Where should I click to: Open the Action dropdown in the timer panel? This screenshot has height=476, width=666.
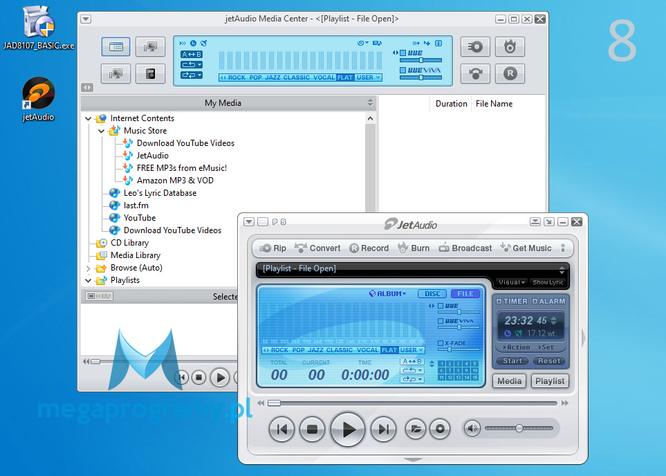tap(516, 347)
